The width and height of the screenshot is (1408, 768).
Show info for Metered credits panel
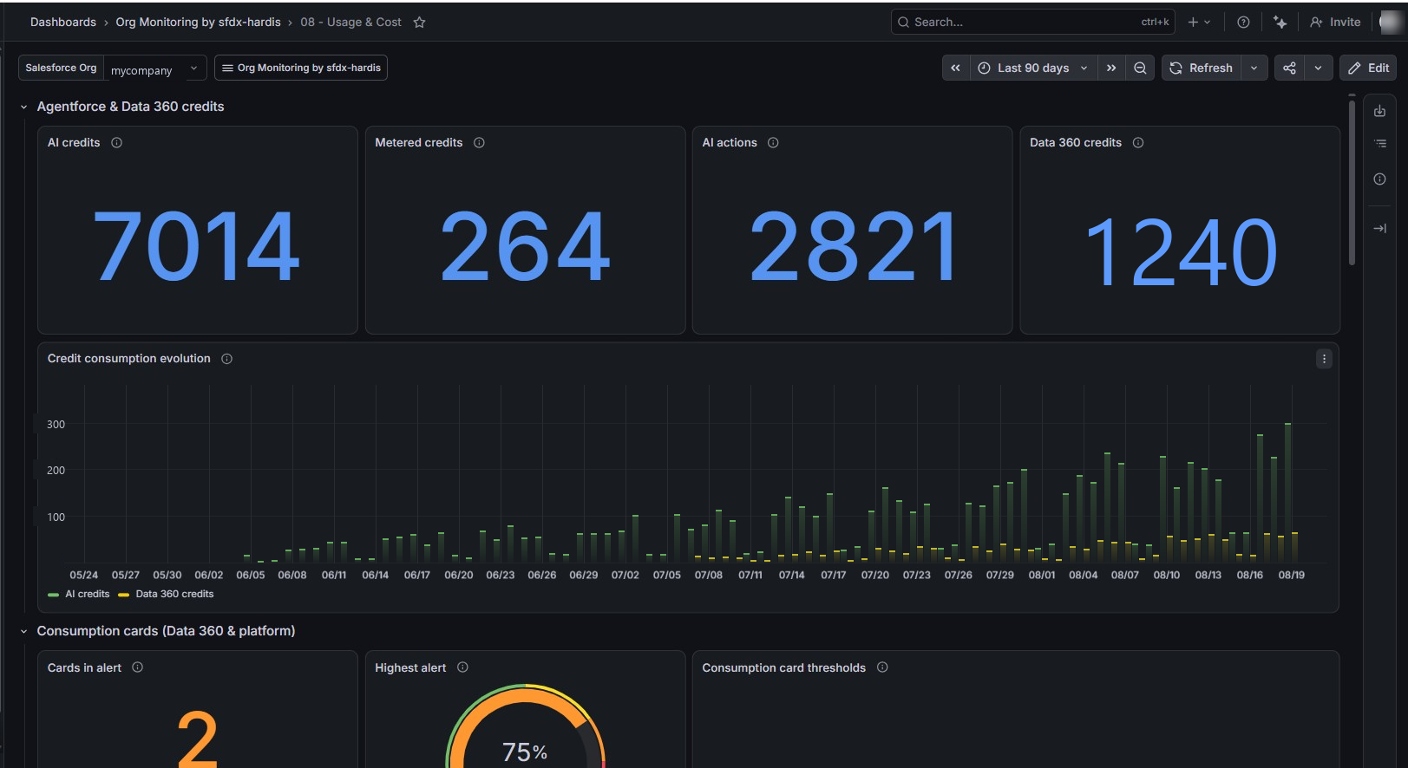[479, 143]
